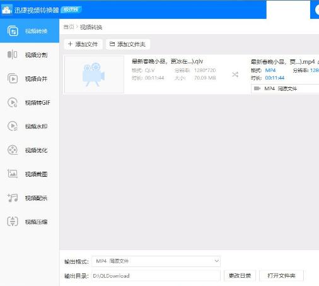
Task: Click the 打开文件夹 button
Action: [x=281, y=275]
